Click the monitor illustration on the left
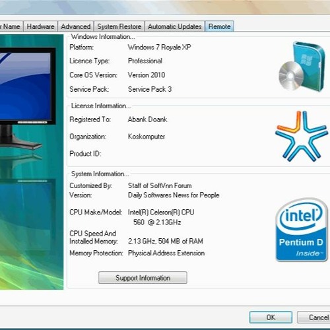 click(x=28, y=99)
